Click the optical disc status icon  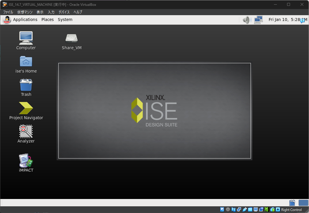[x=228, y=210]
